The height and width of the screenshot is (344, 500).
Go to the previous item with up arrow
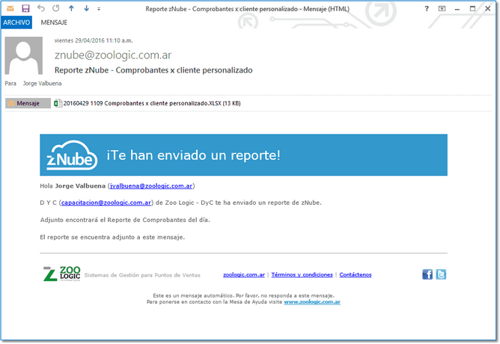point(71,9)
